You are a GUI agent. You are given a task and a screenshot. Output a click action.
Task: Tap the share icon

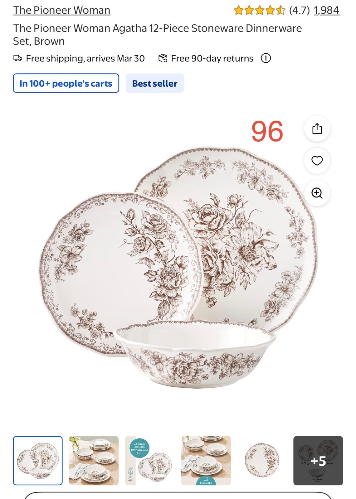click(317, 128)
